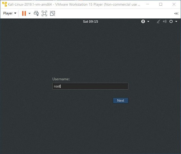
Task: Close the VMware Player window
Action: [174, 4]
